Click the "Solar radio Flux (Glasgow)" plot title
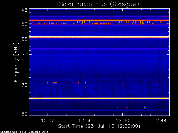178x133 pixels. pos(99,4)
